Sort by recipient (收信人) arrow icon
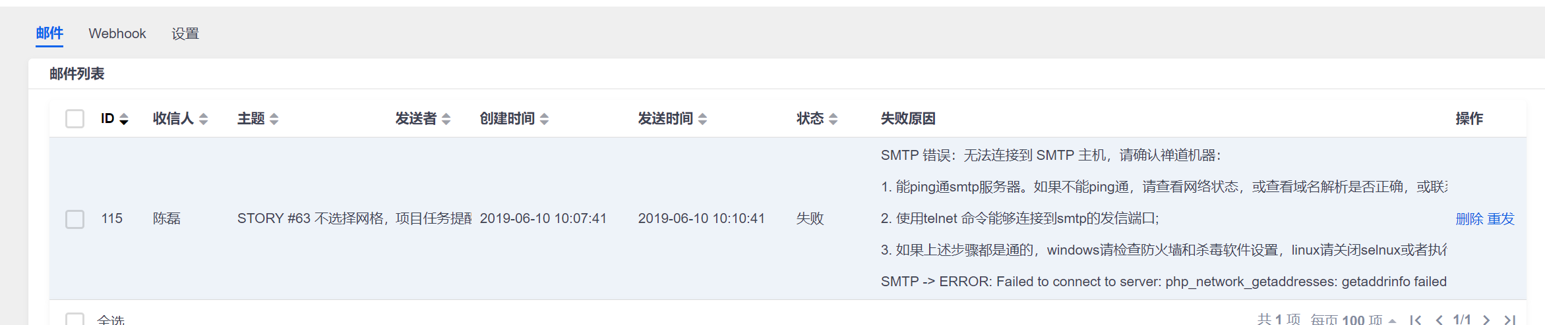Viewport: 1545px width, 325px height. (203, 119)
